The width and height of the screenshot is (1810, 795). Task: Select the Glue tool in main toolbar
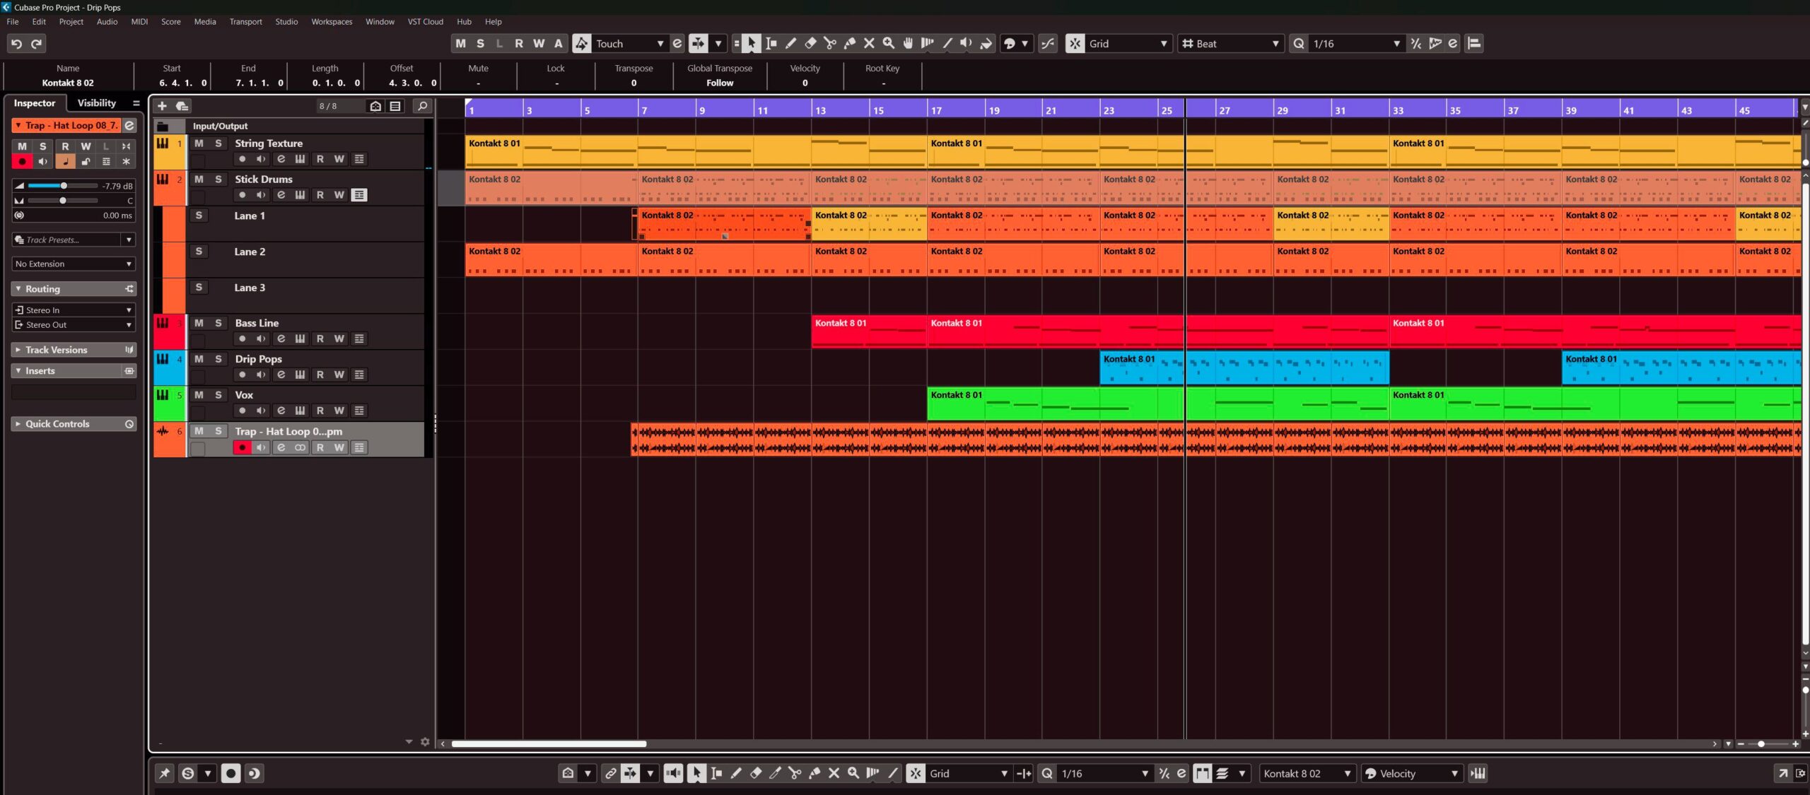(x=850, y=43)
